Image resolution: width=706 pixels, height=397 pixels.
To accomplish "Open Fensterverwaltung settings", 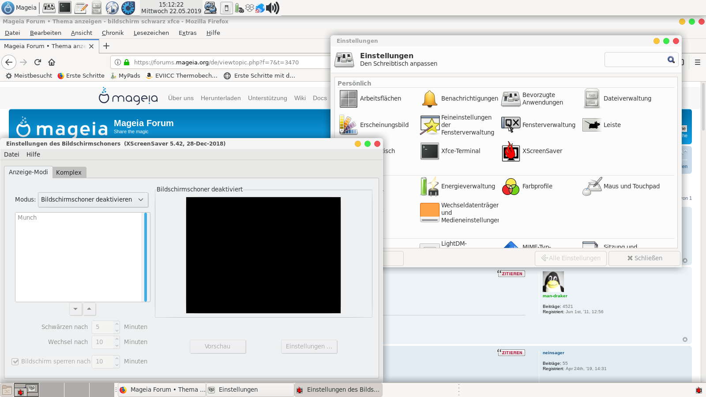I will (539, 125).
